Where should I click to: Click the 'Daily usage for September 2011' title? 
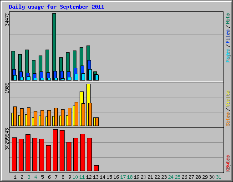(x=56, y=7)
